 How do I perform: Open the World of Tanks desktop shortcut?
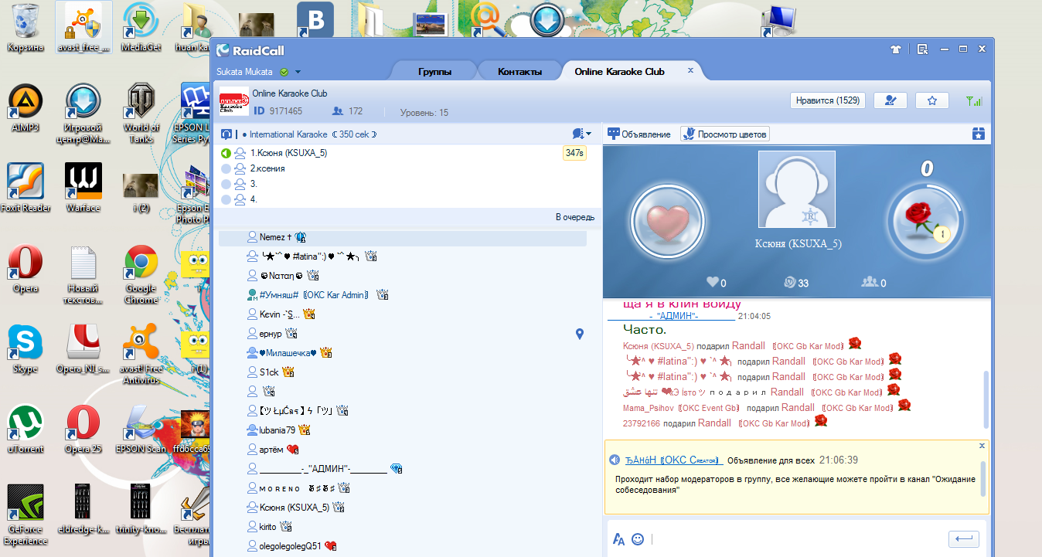141,113
